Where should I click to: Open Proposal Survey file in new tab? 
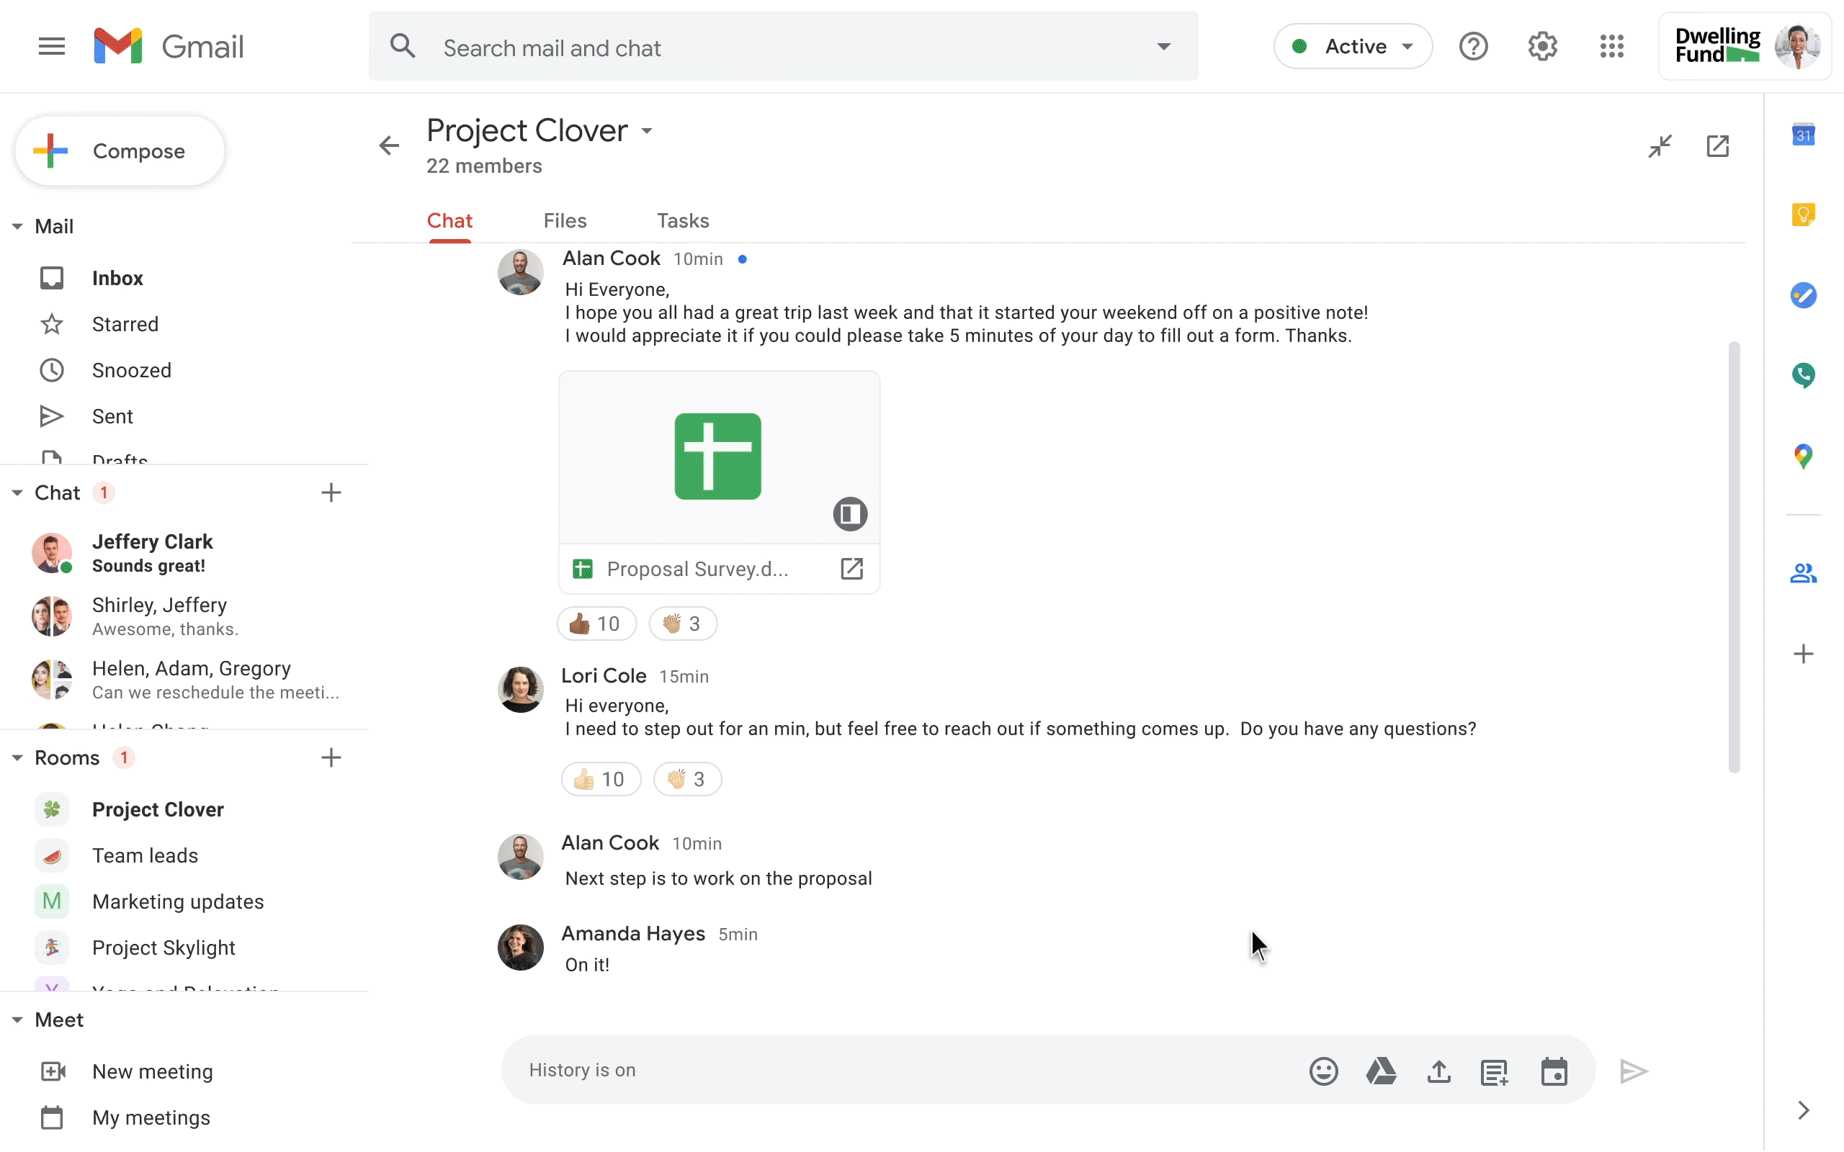pos(851,568)
